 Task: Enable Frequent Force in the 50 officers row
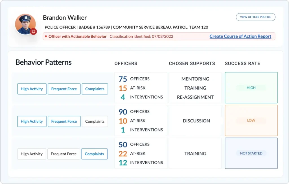click(x=64, y=154)
